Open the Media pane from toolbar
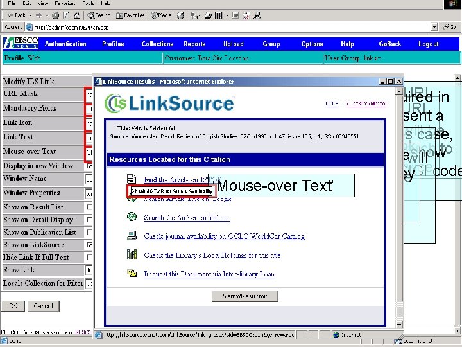 161,15
